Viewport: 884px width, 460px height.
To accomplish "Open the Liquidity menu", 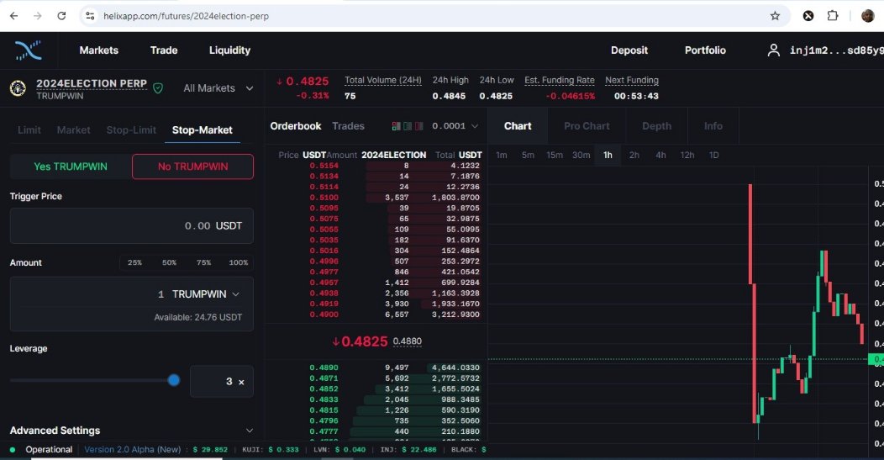I will point(229,50).
